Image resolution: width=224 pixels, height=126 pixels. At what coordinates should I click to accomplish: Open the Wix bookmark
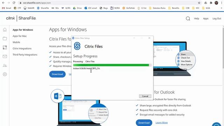[x=55, y=8]
